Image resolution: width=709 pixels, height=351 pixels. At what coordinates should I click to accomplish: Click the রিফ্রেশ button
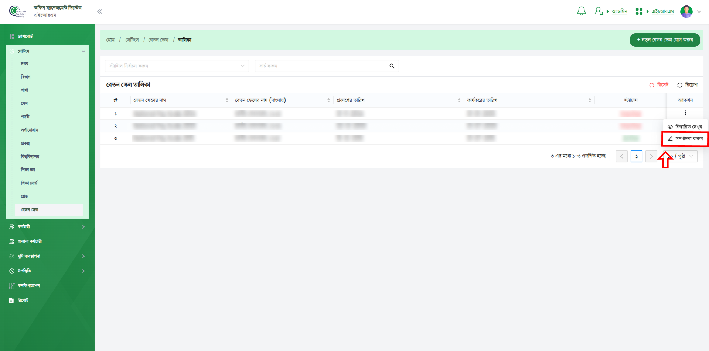687,85
